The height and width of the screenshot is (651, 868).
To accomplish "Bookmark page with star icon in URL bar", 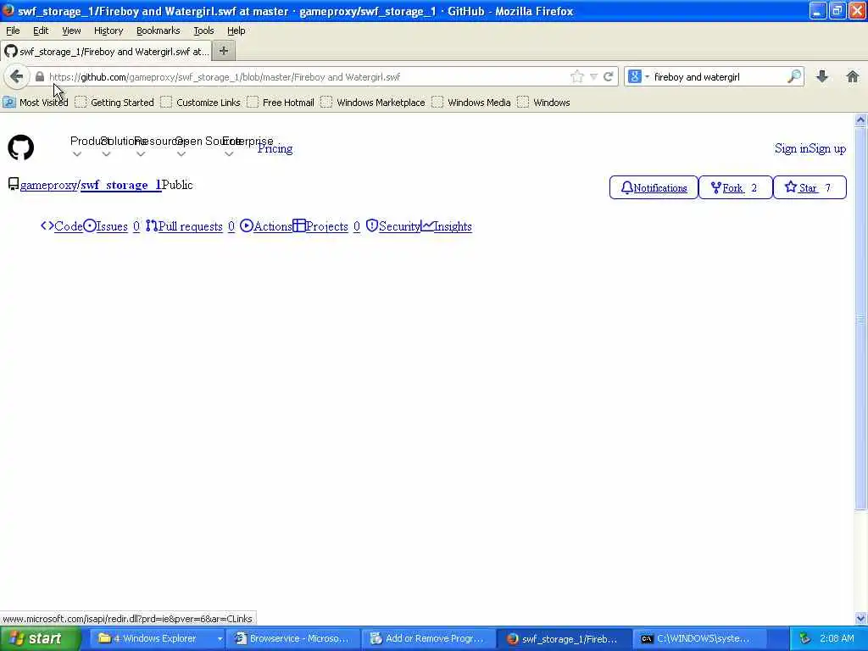I will coord(576,76).
